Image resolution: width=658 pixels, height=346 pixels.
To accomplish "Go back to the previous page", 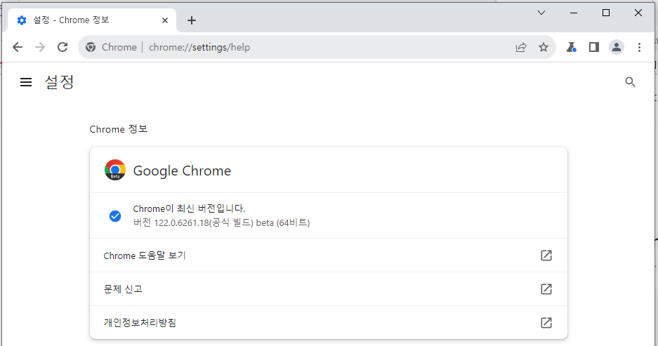I will (18, 47).
